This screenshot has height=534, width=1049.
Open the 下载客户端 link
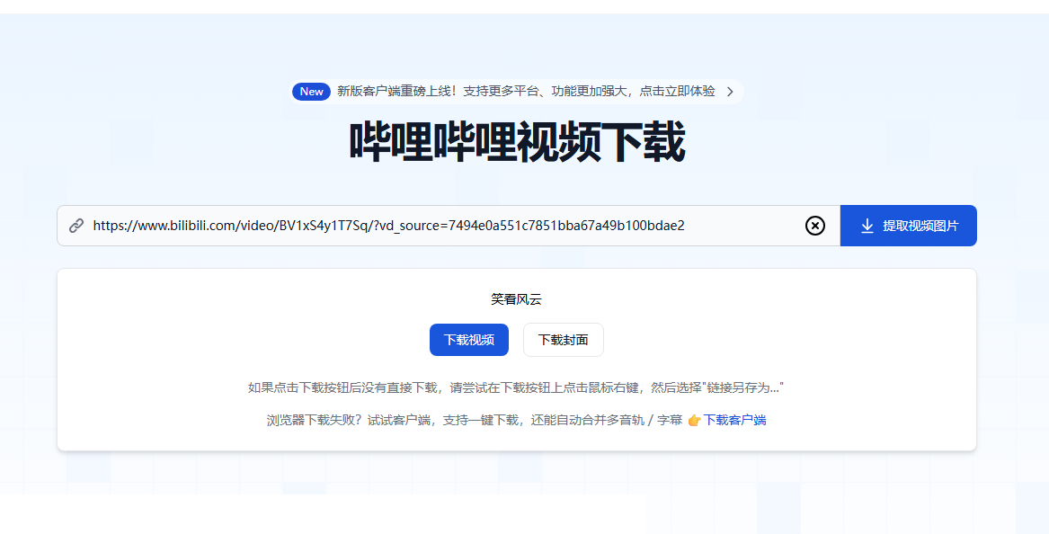click(x=734, y=421)
